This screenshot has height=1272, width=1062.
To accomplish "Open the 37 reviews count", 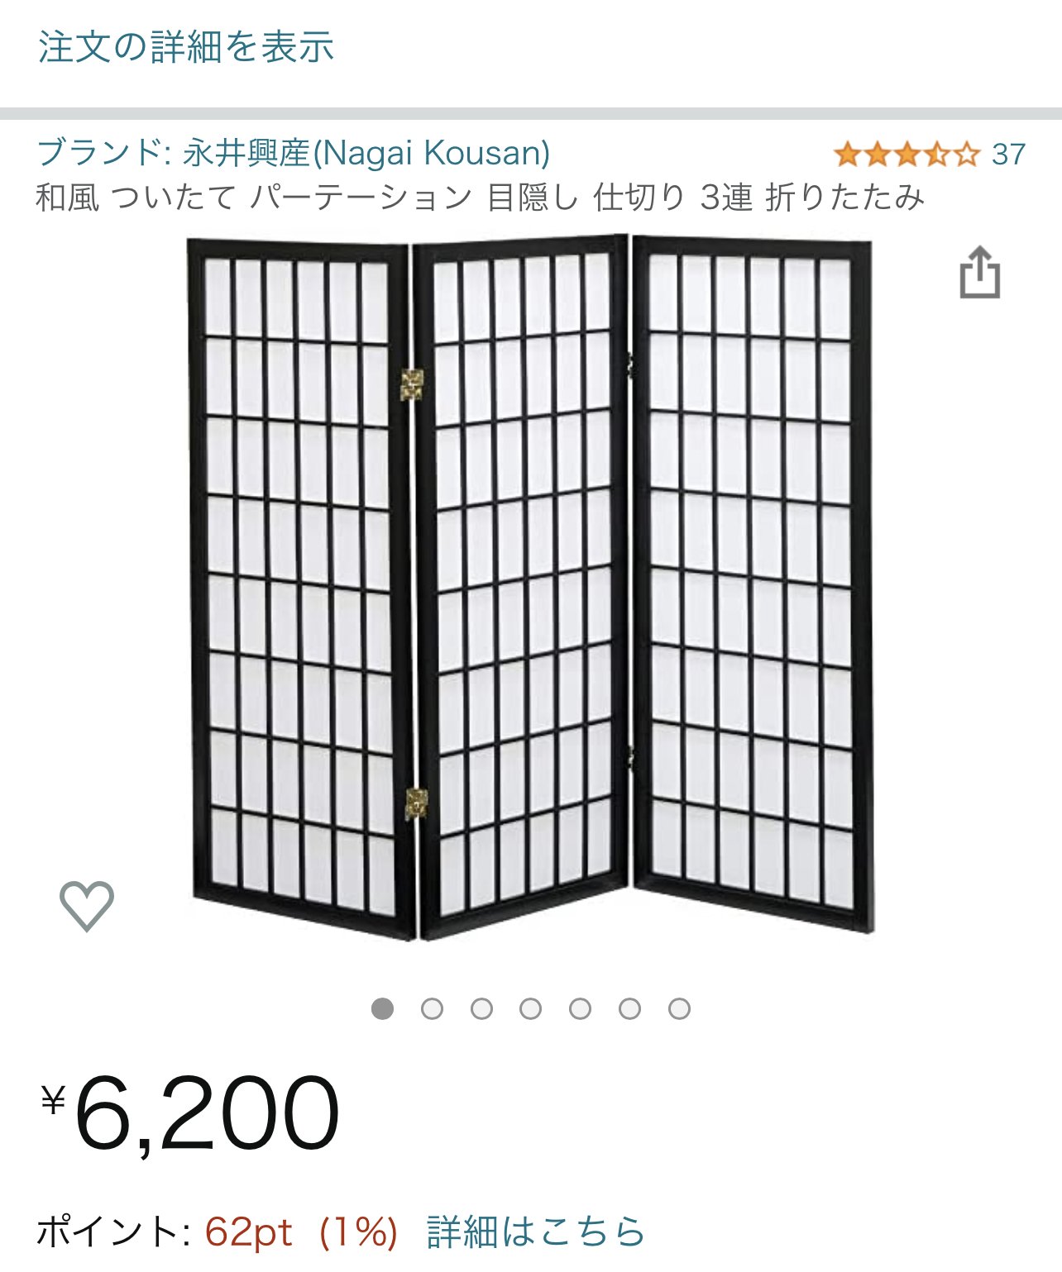I will (x=1008, y=154).
